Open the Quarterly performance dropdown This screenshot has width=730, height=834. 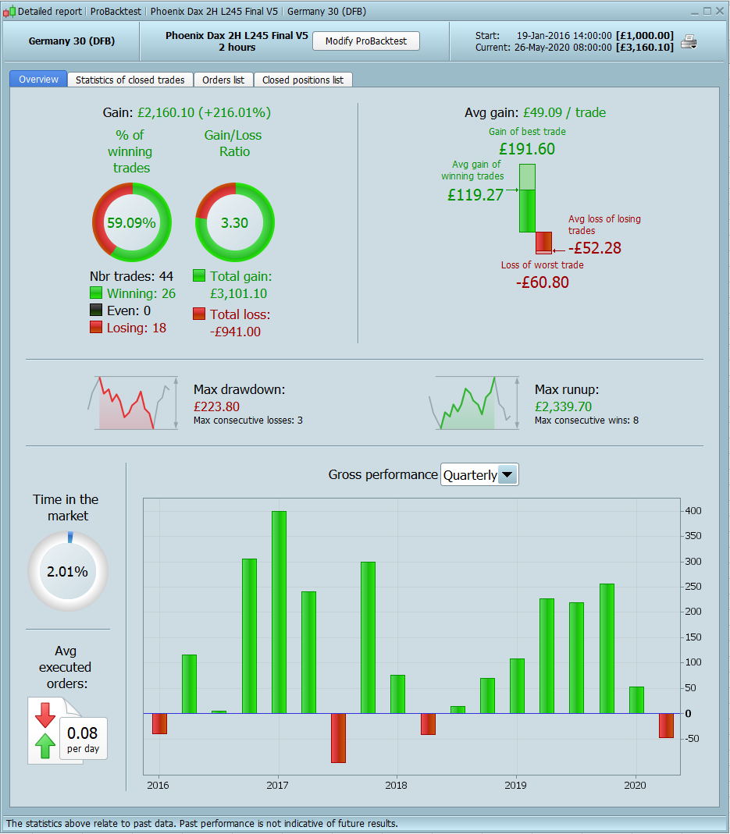coord(479,474)
